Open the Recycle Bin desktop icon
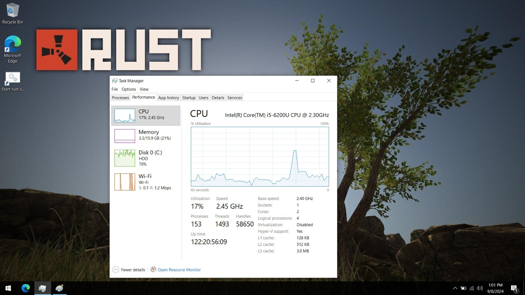 tap(12, 13)
